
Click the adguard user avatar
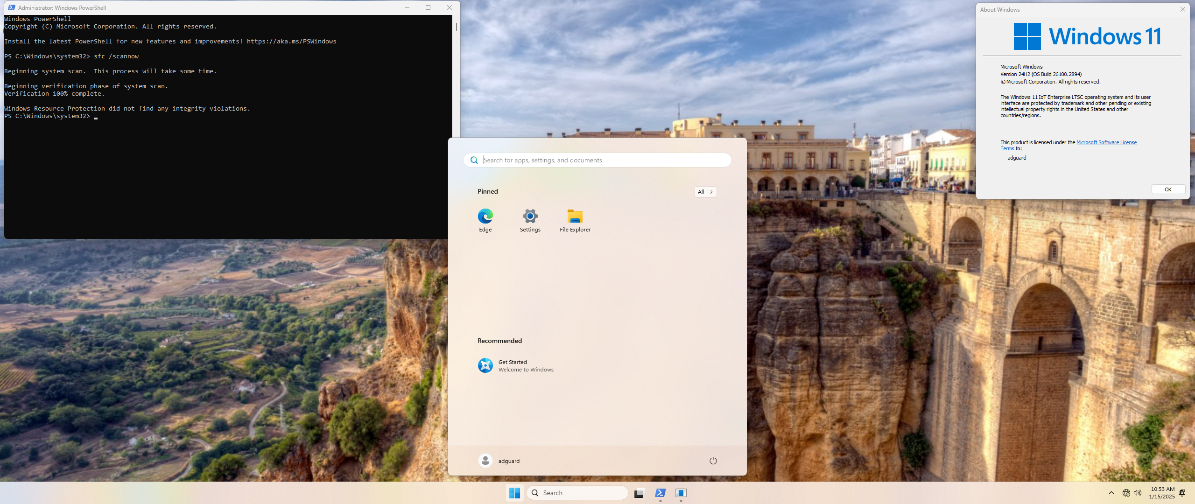(x=485, y=461)
